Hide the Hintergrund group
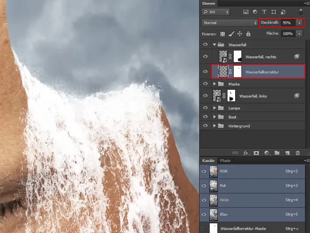Viewport: 310px width, 233px height. tap(205, 125)
